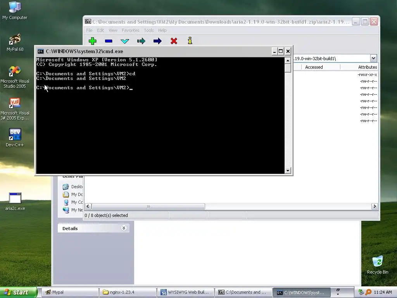The width and height of the screenshot is (397, 298).
Task: Select MyPal 68 desktop shortcut
Action: (x=15, y=43)
